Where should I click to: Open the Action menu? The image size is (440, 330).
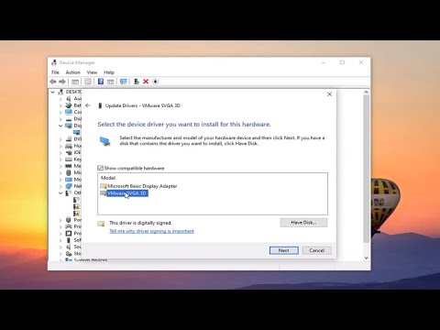pos(72,72)
